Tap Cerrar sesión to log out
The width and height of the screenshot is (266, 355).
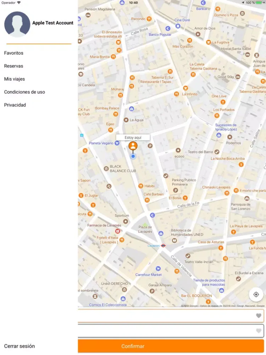(20, 346)
